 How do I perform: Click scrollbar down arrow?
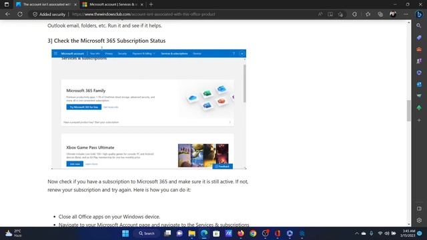[409, 224]
